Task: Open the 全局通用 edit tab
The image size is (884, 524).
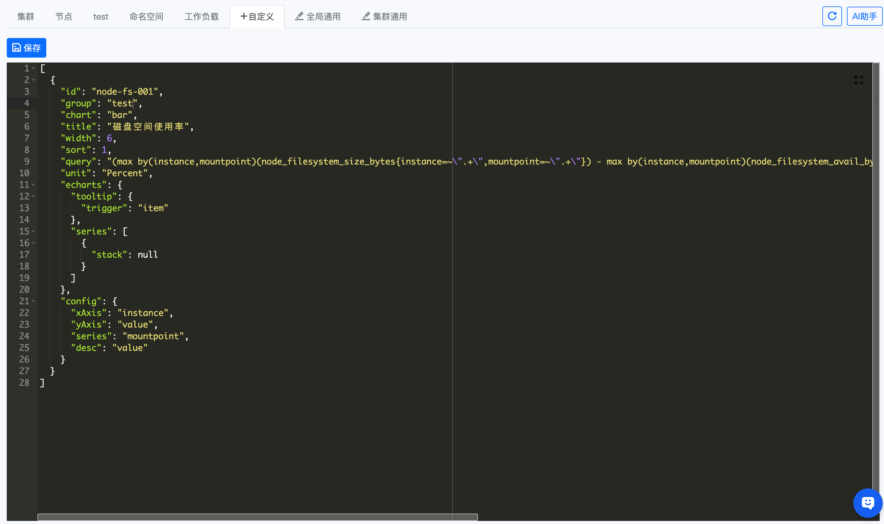Action: 318,17
